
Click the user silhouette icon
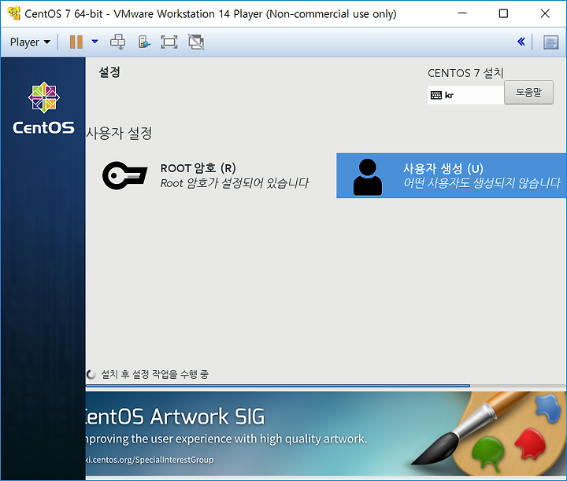click(x=368, y=177)
